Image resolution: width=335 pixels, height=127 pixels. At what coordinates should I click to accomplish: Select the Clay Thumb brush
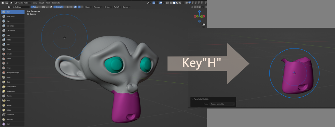coord(13,31)
